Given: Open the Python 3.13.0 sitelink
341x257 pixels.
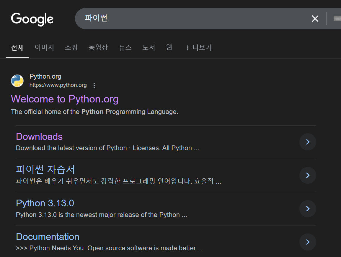Looking at the screenshot, I should [45, 203].
